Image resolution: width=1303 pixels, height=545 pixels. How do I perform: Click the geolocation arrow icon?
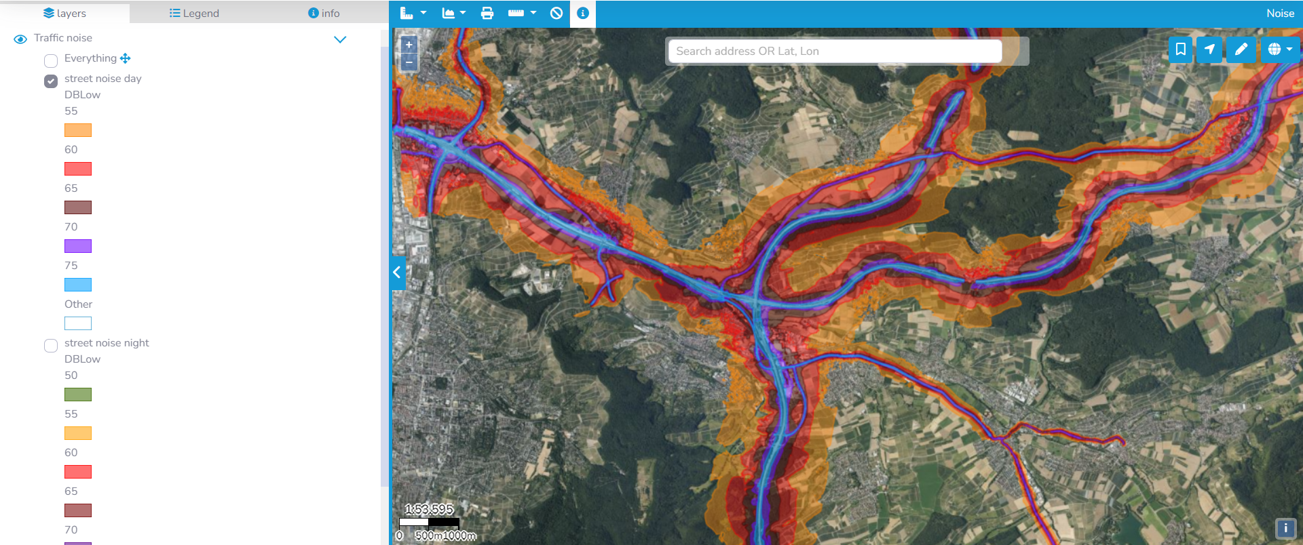[x=1209, y=49]
